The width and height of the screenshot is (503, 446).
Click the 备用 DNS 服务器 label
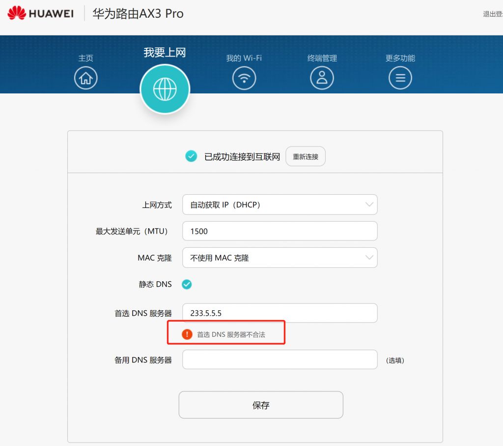(143, 360)
